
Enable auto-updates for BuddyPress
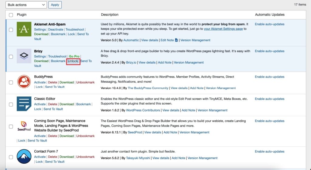pyautogui.click(x=270, y=77)
